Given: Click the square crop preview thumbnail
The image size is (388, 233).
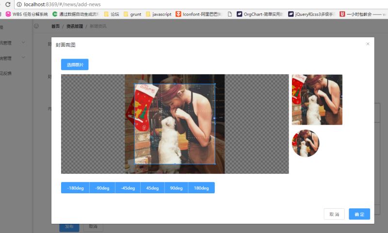Looking at the screenshot, I should [x=317, y=100].
